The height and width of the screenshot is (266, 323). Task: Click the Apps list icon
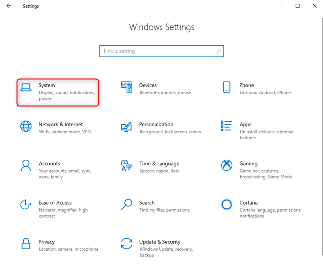tap(227, 126)
